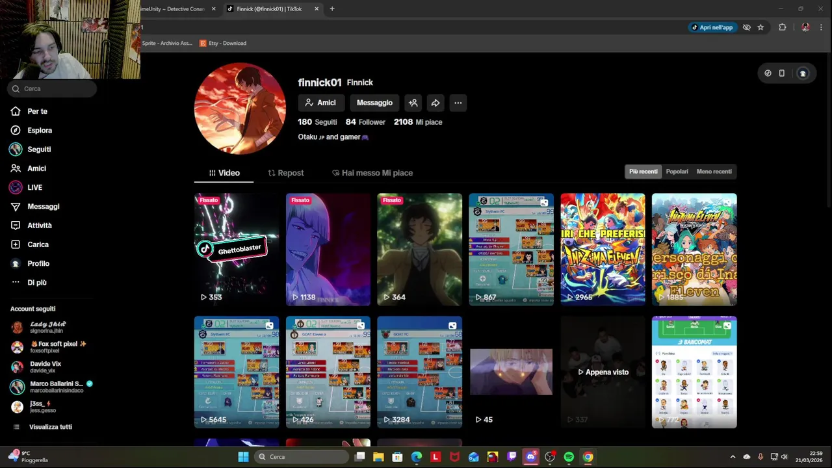Sort videos by Meno recenti

714,172
